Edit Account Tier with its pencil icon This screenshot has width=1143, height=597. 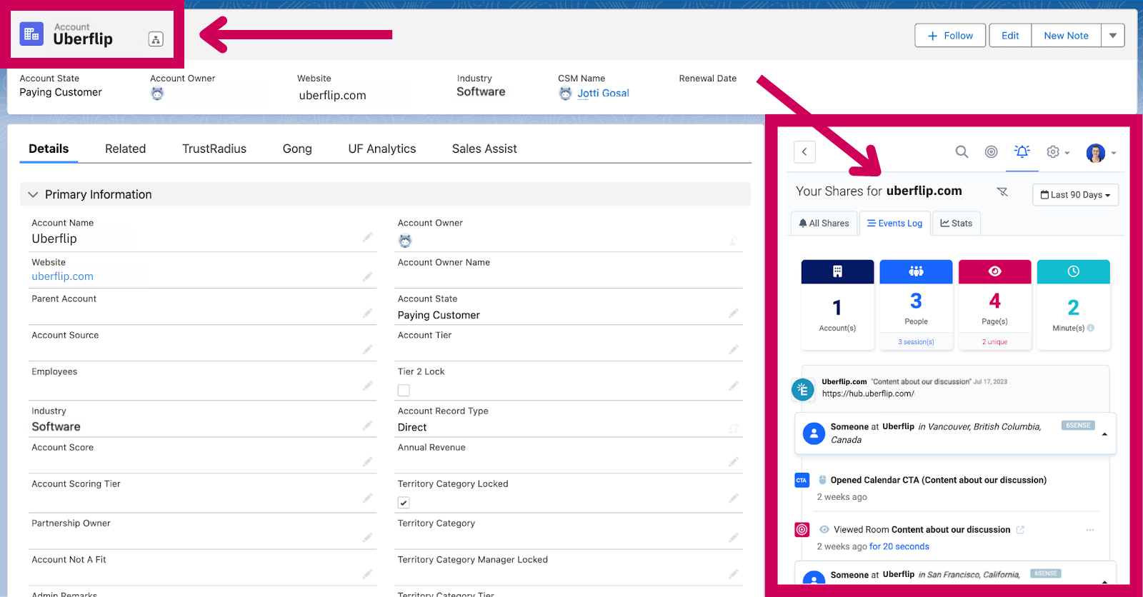click(x=734, y=349)
